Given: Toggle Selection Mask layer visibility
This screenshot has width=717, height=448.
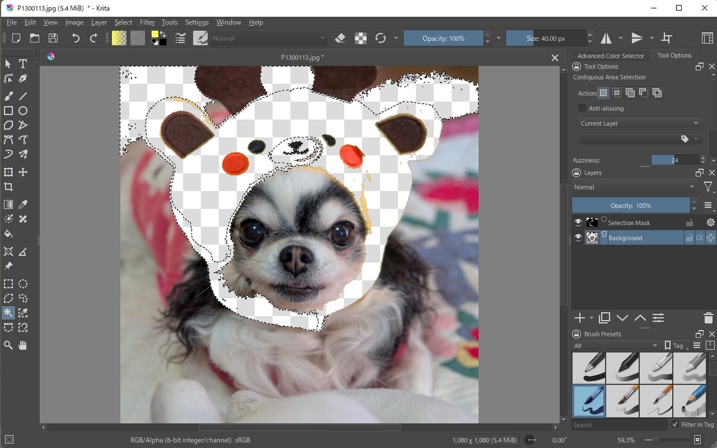Looking at the screenshot, I should (x=578, y=223).
